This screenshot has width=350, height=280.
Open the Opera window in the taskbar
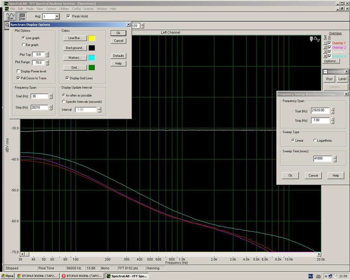click(x=82, y=276)
